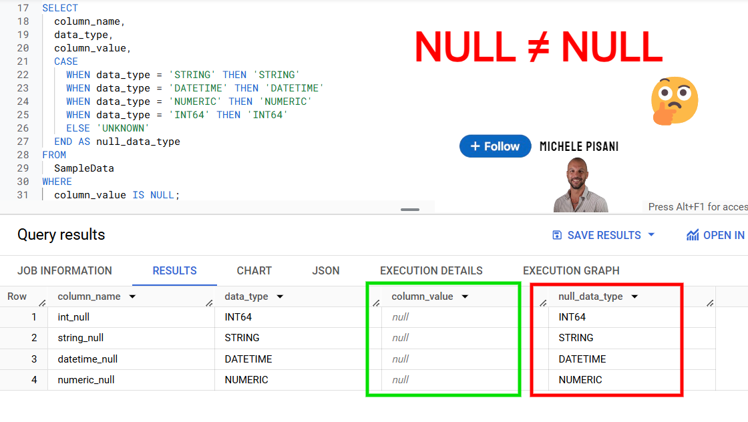Select the null value in row 1
Image resolution: width=748 pixels, height=422 pixels.
(x=401, y=316)
